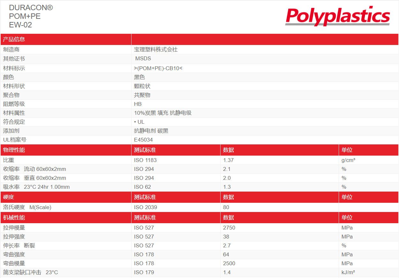
Task: Click 吸水率 23°C 24hr 1.00mm label
Action: click(x=36, y=187)
